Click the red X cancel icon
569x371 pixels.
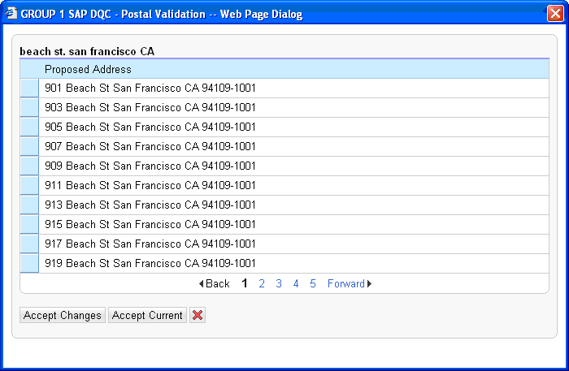click(198, 316)
